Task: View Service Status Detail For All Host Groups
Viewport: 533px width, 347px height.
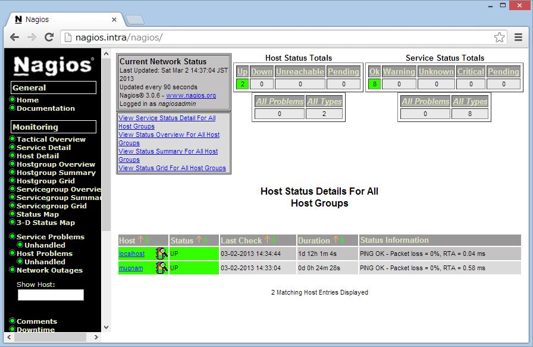Action: coord(167,122)
